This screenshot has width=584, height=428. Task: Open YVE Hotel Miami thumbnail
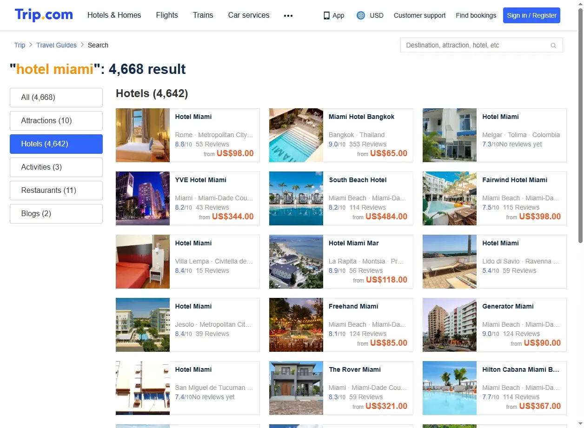143,198
